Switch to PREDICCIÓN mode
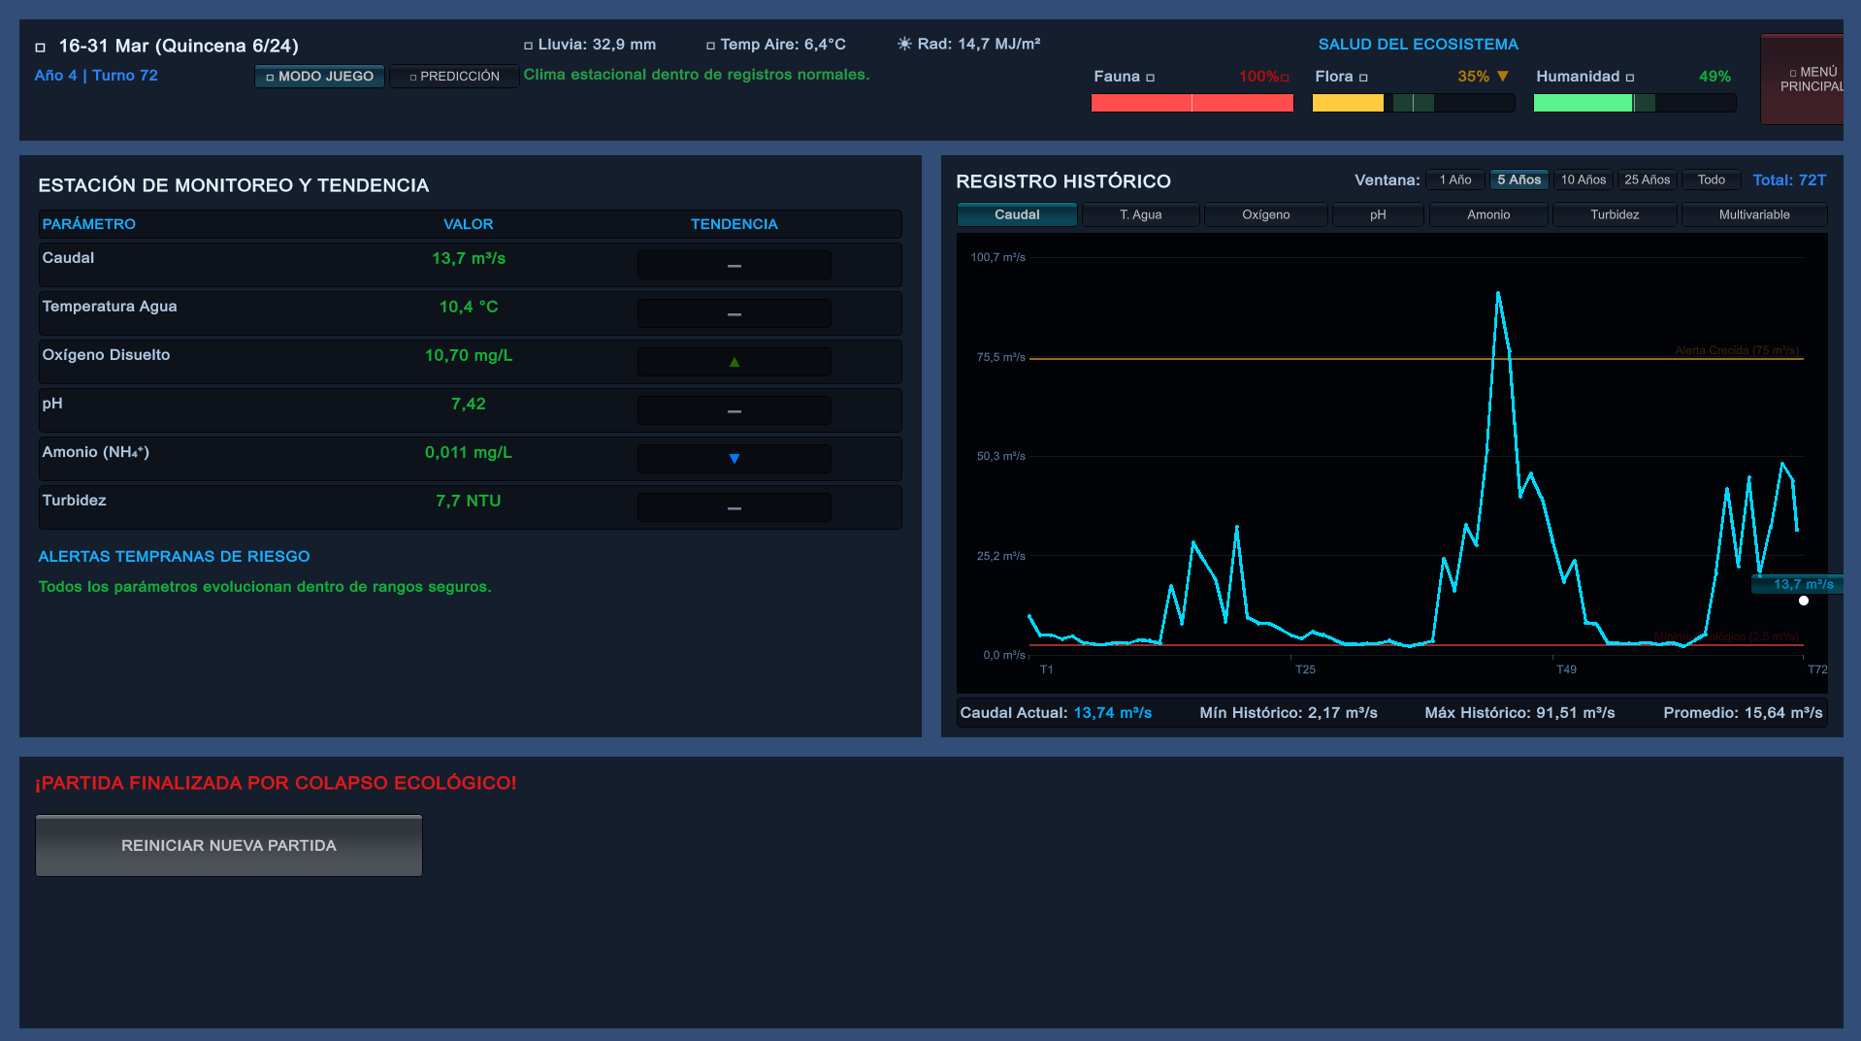 point(454,76)
